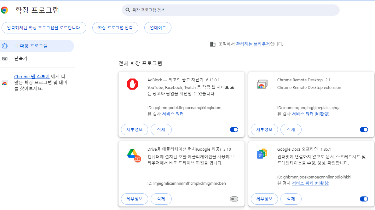This screenshot has height=210, width=375.
Task: Click 삭제 for Google Docs 오프라인
Action: [291, 199]
